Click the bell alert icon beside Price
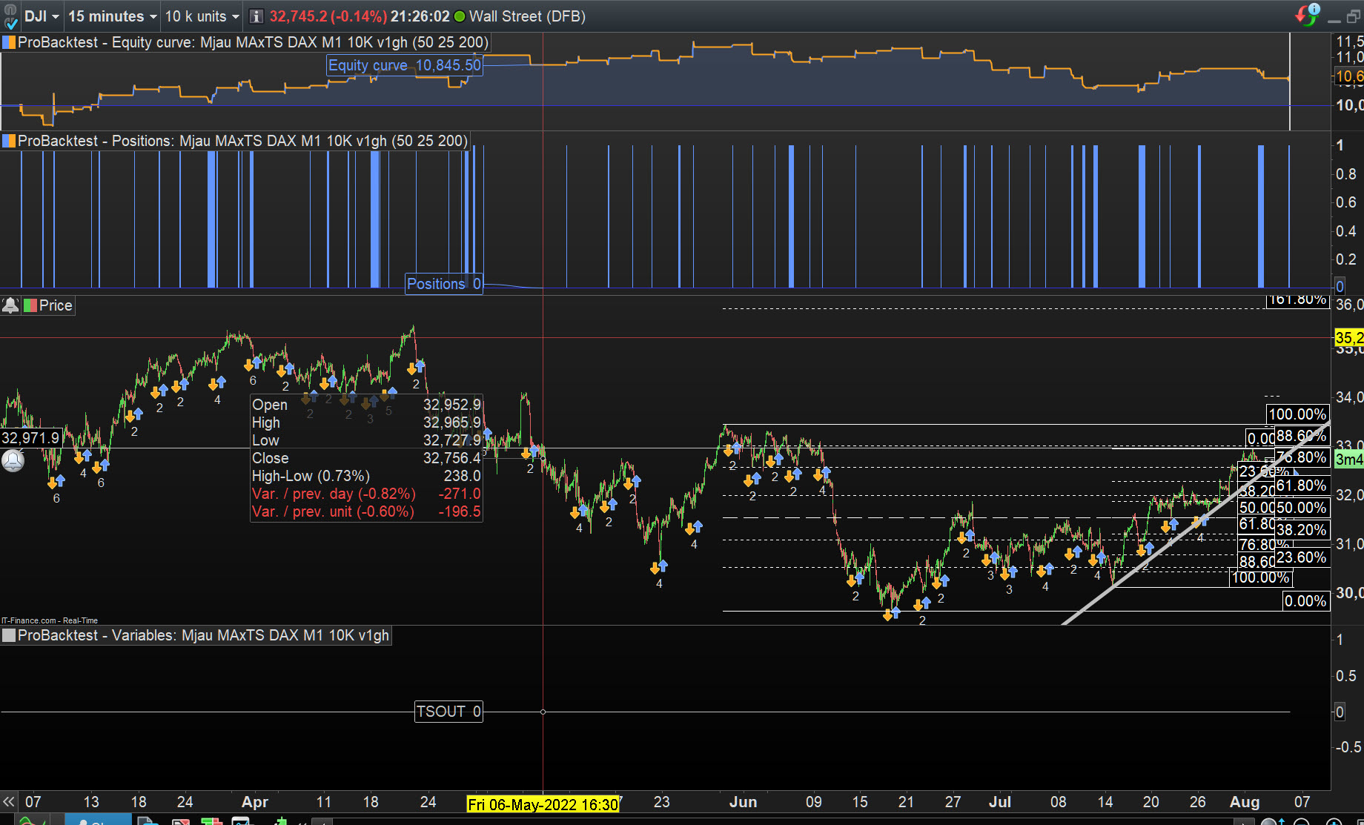The width and height of the screenshot is (1364, 825). (x=10, y=305)
